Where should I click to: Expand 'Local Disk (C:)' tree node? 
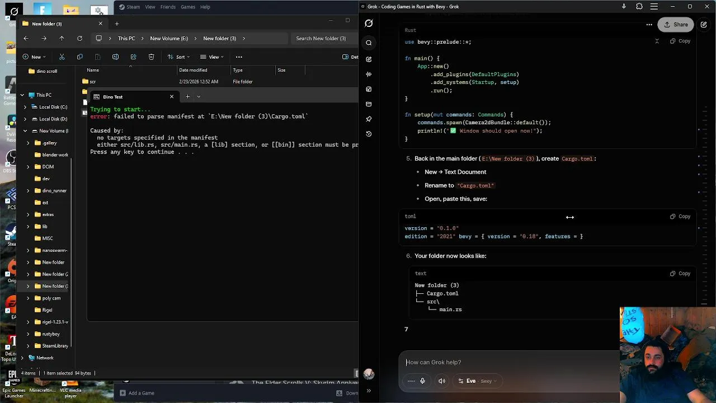click(x=25, y=107)
